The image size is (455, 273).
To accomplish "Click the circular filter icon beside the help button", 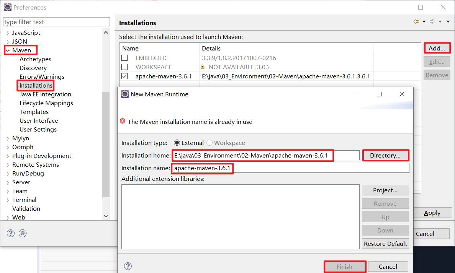I will [x=22, y=233].
